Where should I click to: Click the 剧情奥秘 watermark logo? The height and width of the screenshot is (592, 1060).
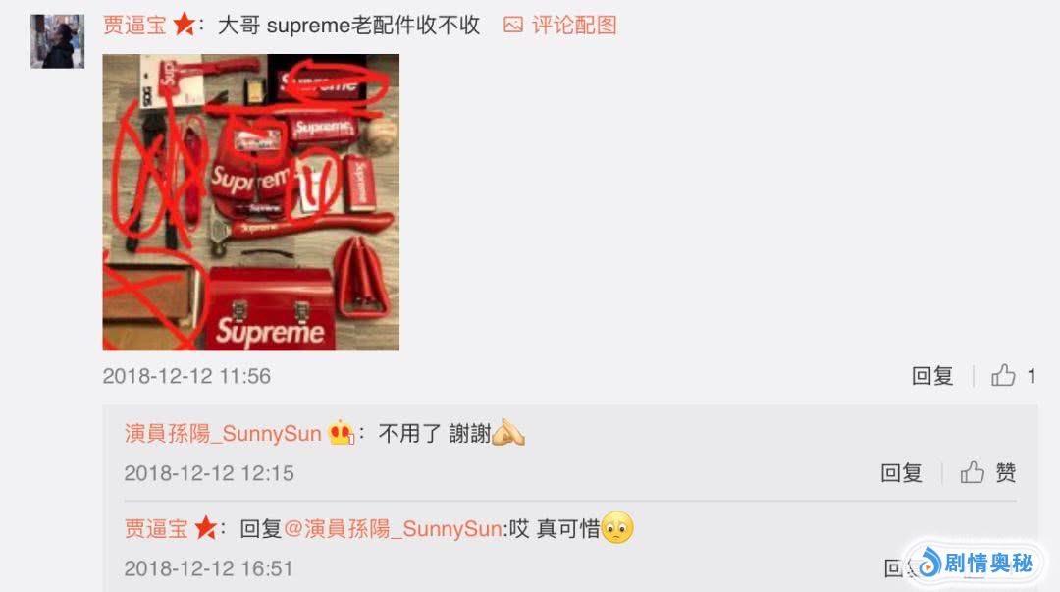pyautogui.click(x=977, y=563)
